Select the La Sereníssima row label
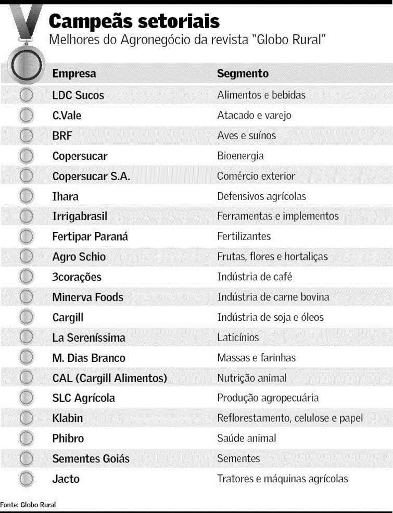393x513 pixels. [x=88, y=338]
